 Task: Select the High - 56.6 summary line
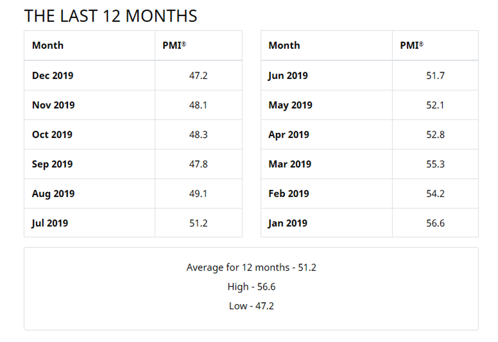pyautogui.click(x=251, y=287)
